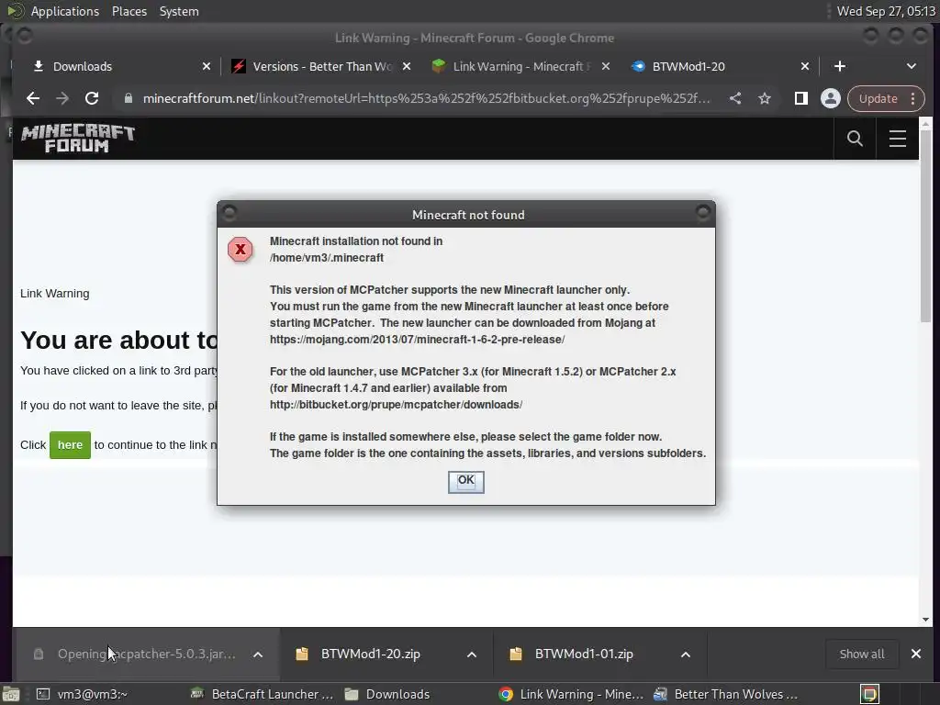Click Show all downloads
Screen dimensions: 940x705
(x=861, y=654)
